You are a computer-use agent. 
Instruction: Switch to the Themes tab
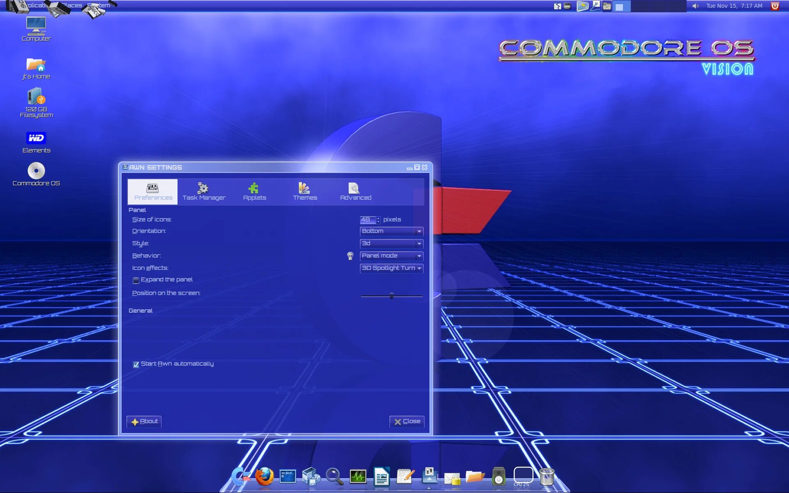[x=305, y=191]
